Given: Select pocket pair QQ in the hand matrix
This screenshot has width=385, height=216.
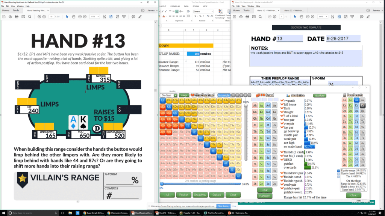Looking at the screenshot, I should click(175, 113).
